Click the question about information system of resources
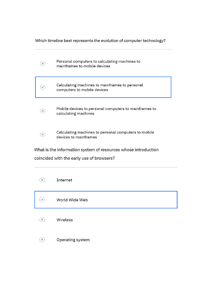Image resolution: width=216 pixels, height=288 pixels. point(96,154)
